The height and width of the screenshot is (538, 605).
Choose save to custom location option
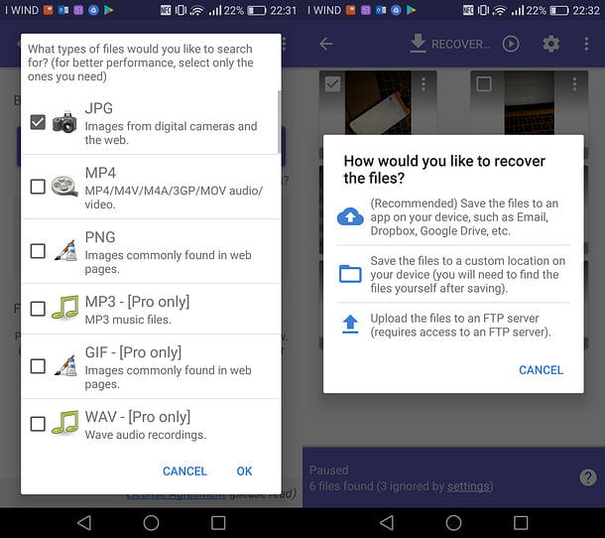pos(453,274)
